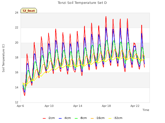The height and width of the screenshot is (123, 165).
Task: Click the Apr 14 x-axis tick label
Action: [78, 106]
